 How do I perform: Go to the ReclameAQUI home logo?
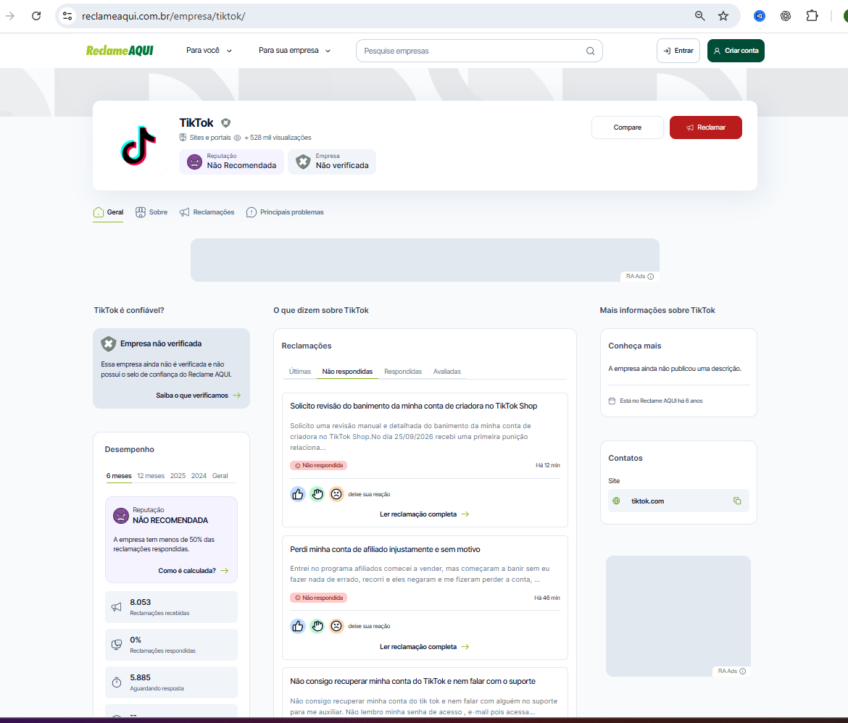coord(120,50)
